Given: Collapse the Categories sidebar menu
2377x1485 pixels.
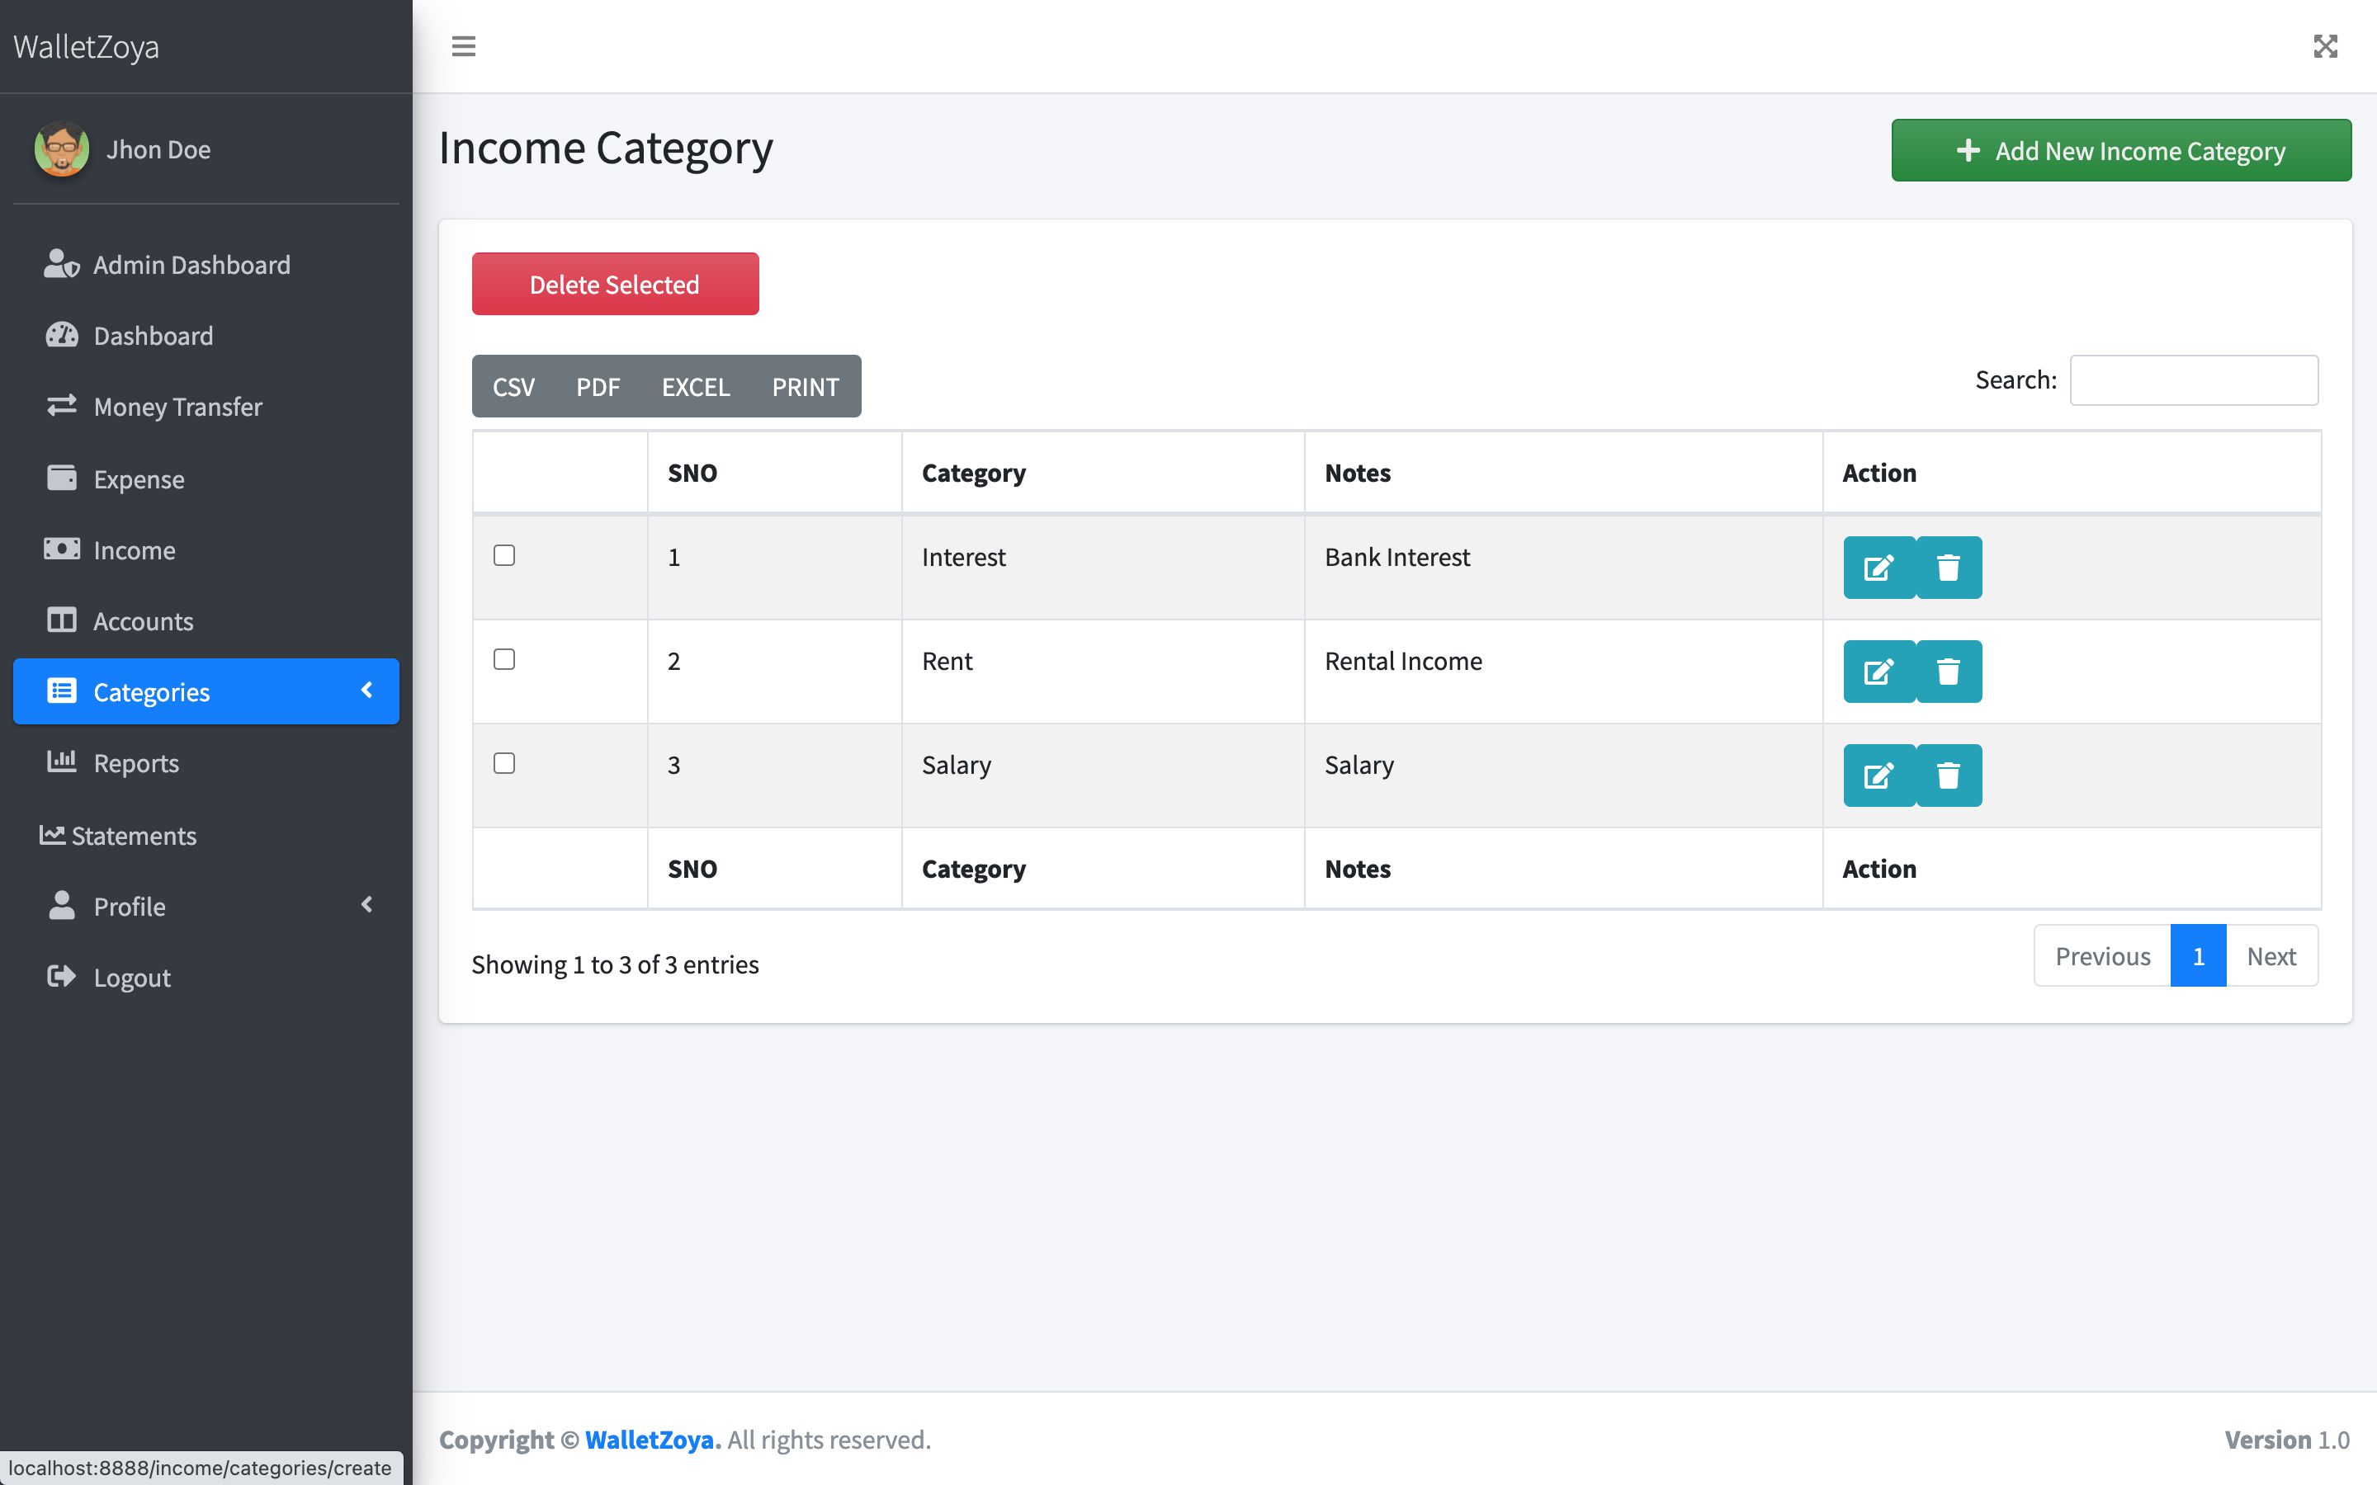Looking at the screenshot, I should (x=206, y=691).
